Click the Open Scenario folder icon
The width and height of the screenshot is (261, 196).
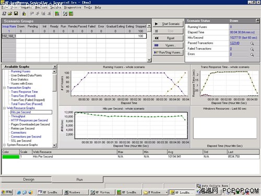coord(10,14)
